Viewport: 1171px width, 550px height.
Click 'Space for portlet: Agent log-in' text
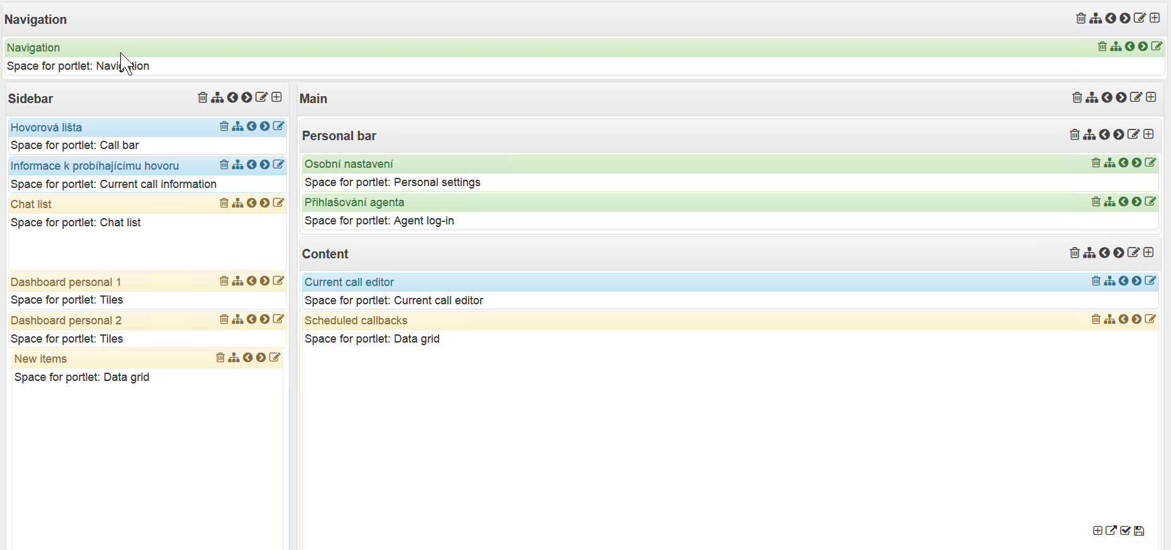coord(379,221)
